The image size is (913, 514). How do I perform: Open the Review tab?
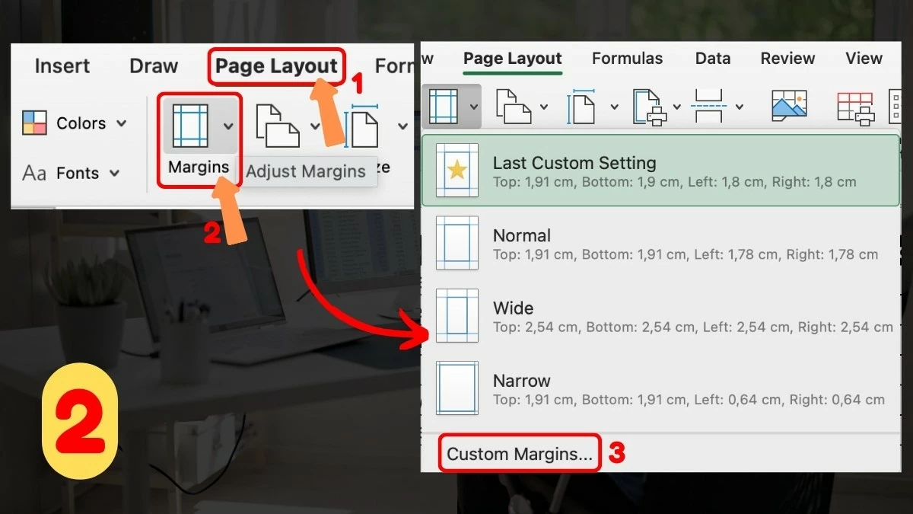(787, 58)
